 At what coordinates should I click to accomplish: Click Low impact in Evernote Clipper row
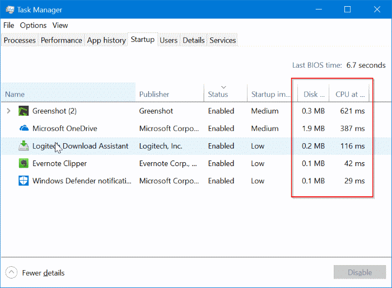258,163
